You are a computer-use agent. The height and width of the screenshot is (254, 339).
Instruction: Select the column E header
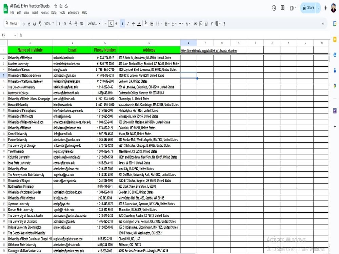click(x=188, y=43)
